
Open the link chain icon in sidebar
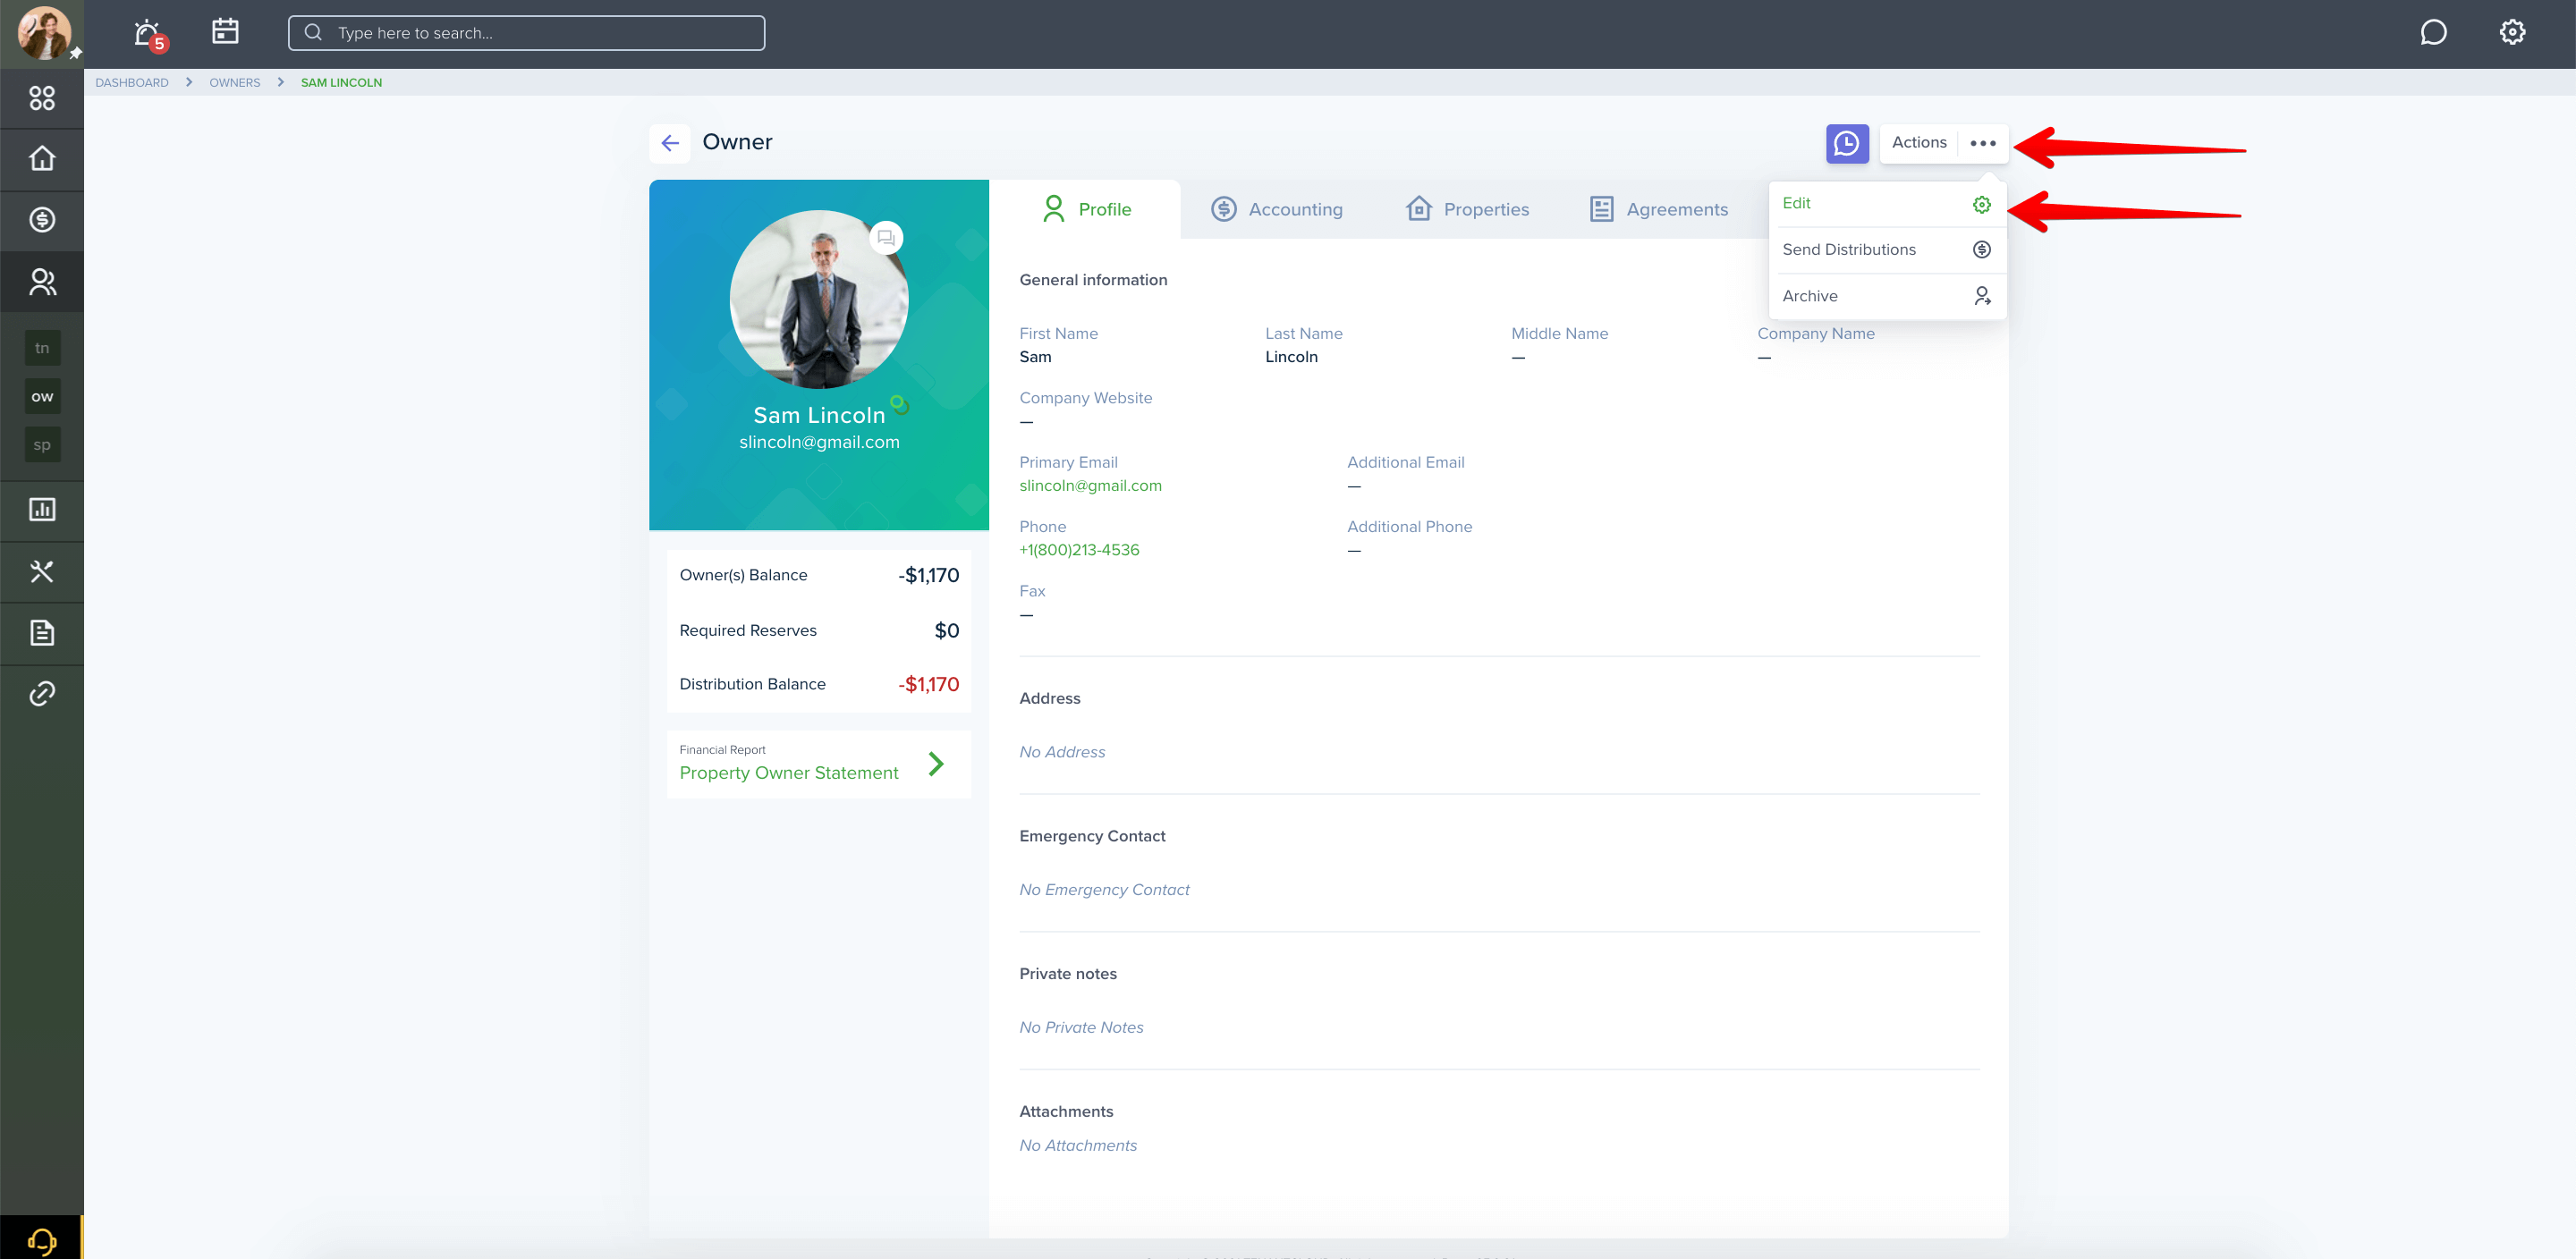click(42, 694)
